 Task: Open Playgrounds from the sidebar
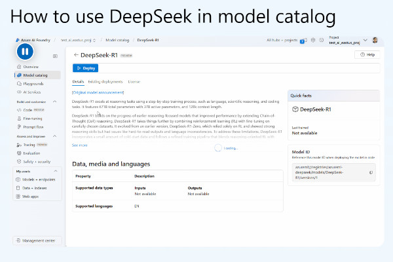pyautogui.click(x=33, y=84)
